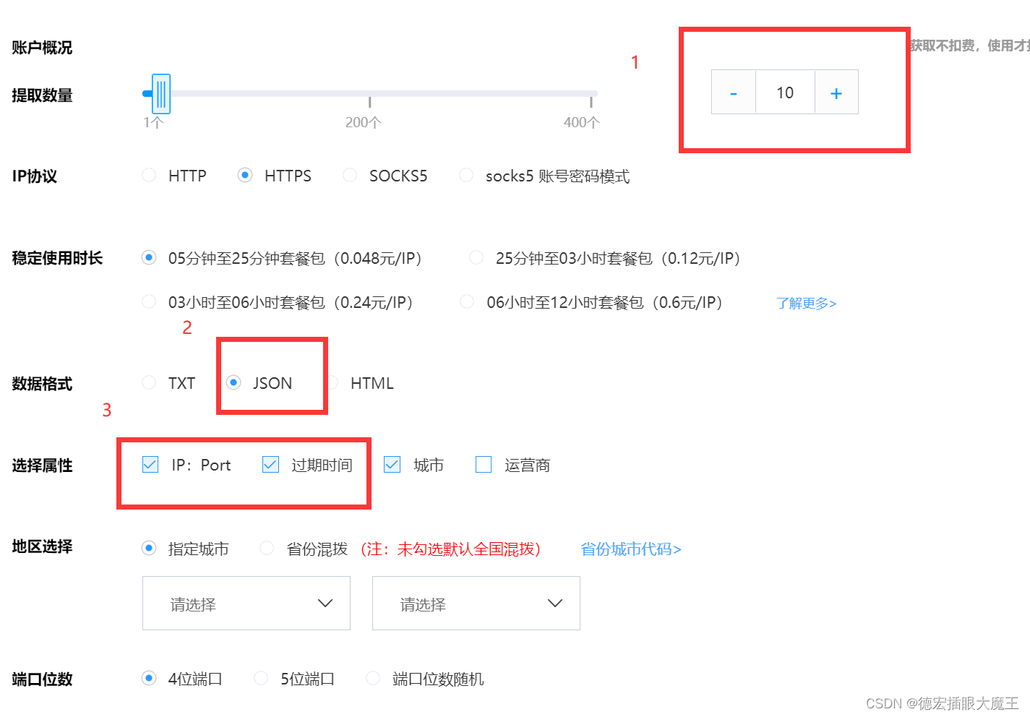Select socks5 账号密码模式 radio button

[466, 175]
